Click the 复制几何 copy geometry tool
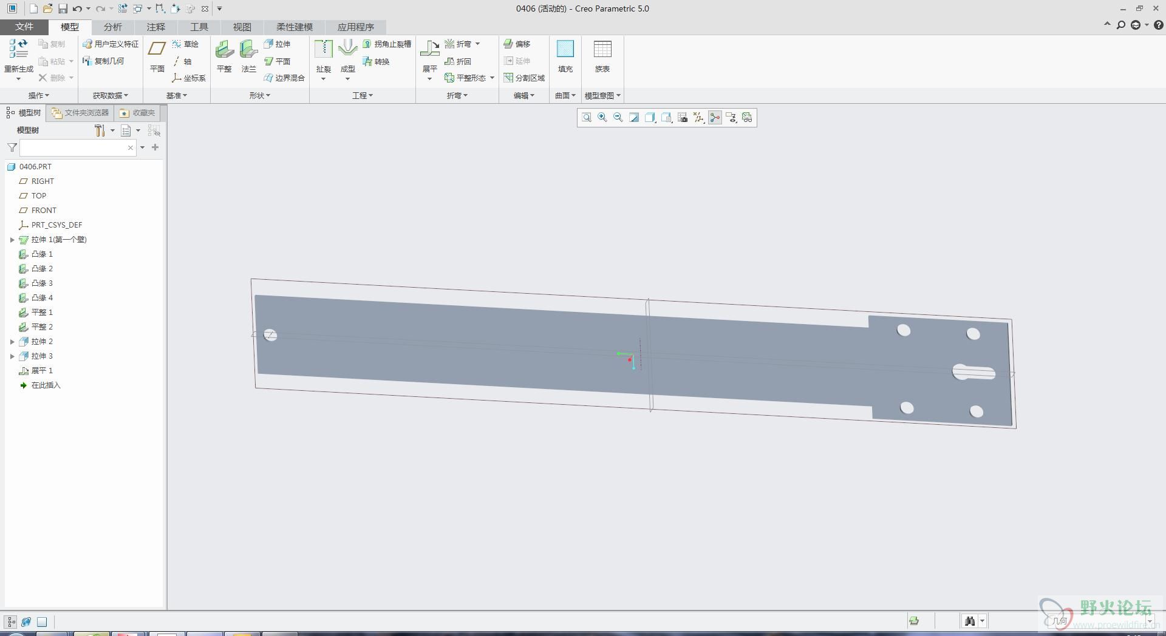The height and width of the screenshot is (636, 1166). pos(103,61)
